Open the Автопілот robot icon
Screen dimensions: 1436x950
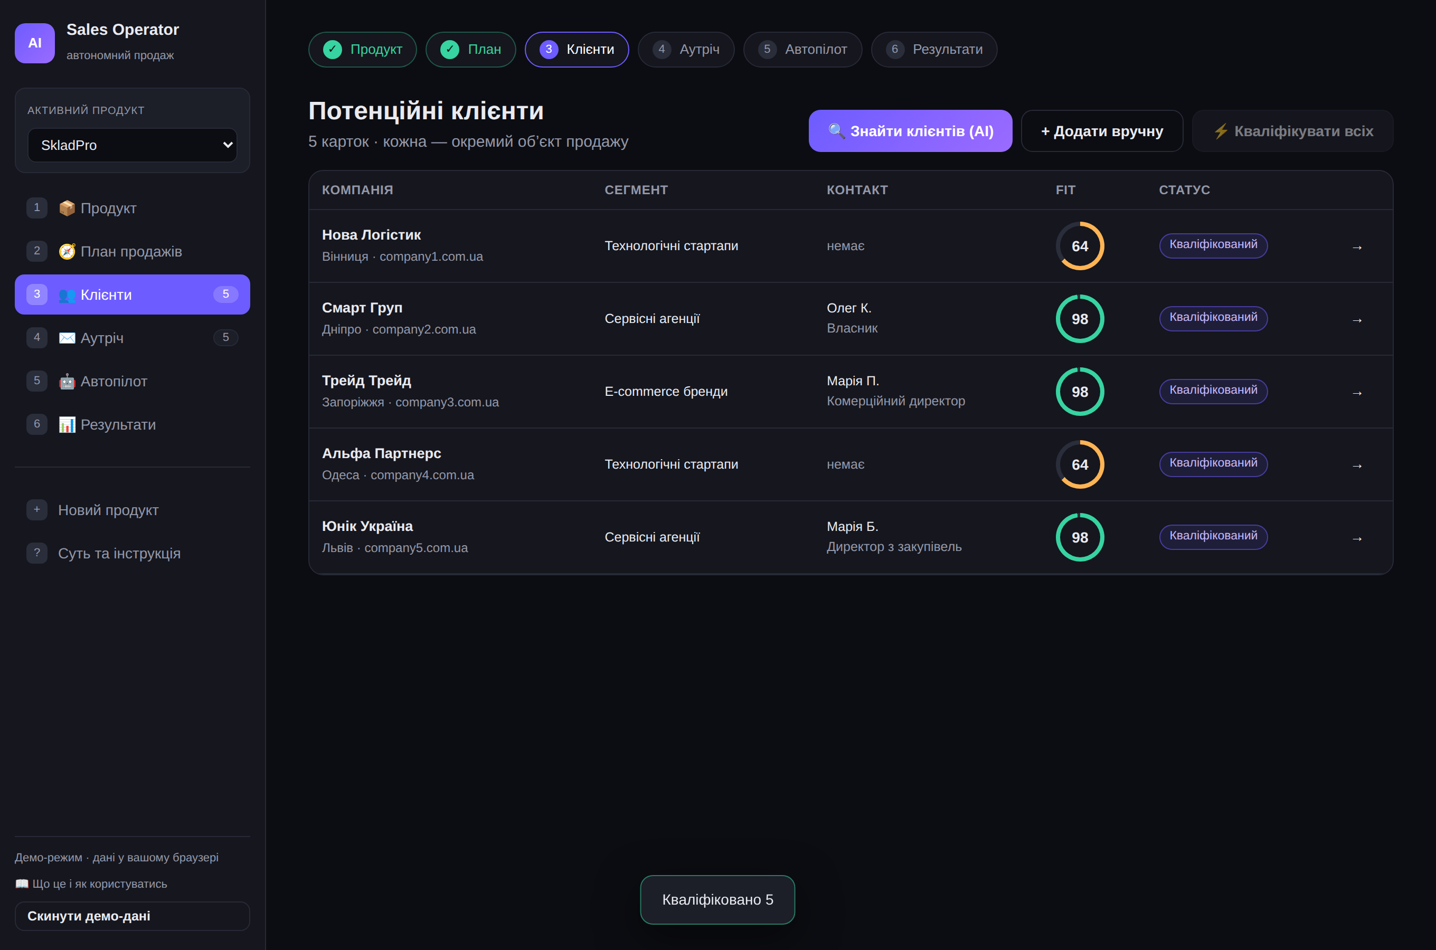point(67,381)
